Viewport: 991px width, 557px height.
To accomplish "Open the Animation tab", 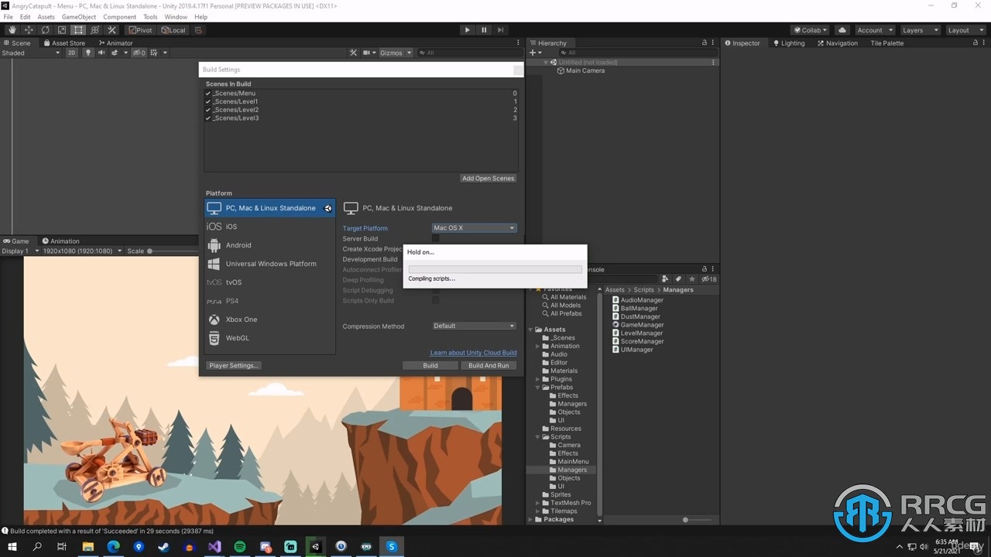I will coord(60,241).
